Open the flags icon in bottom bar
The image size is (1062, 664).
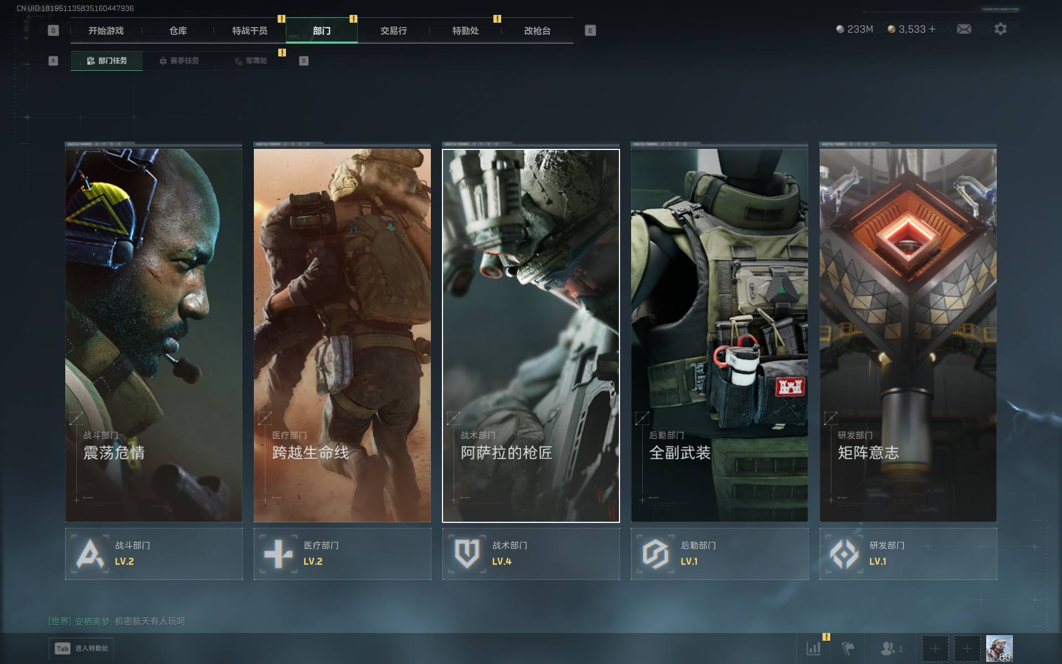848,648
